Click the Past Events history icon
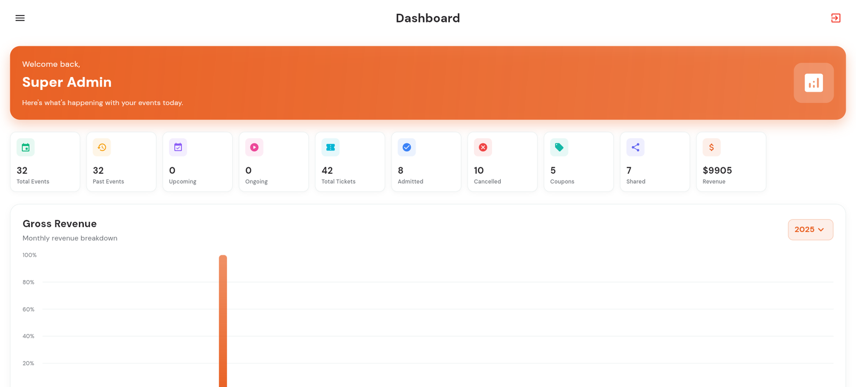 tap(102, 148)
